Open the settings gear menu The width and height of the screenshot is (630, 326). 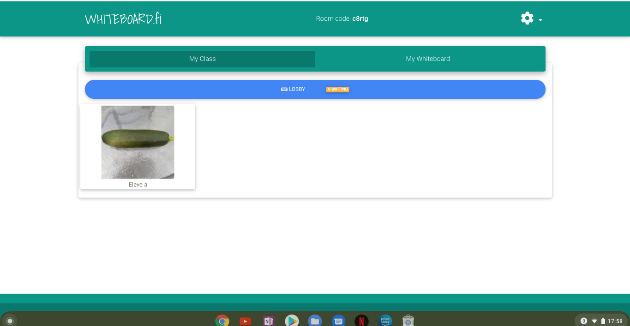[527, 18]
